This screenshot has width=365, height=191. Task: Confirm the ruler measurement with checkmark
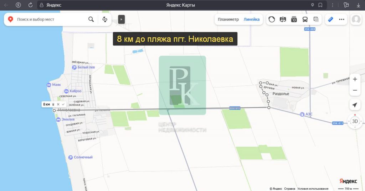point(63,104)
